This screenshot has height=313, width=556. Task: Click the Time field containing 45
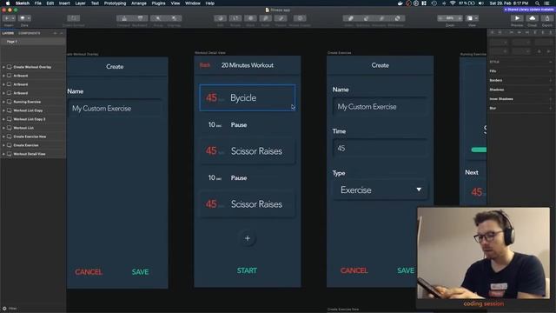click(x=380, y=149)
